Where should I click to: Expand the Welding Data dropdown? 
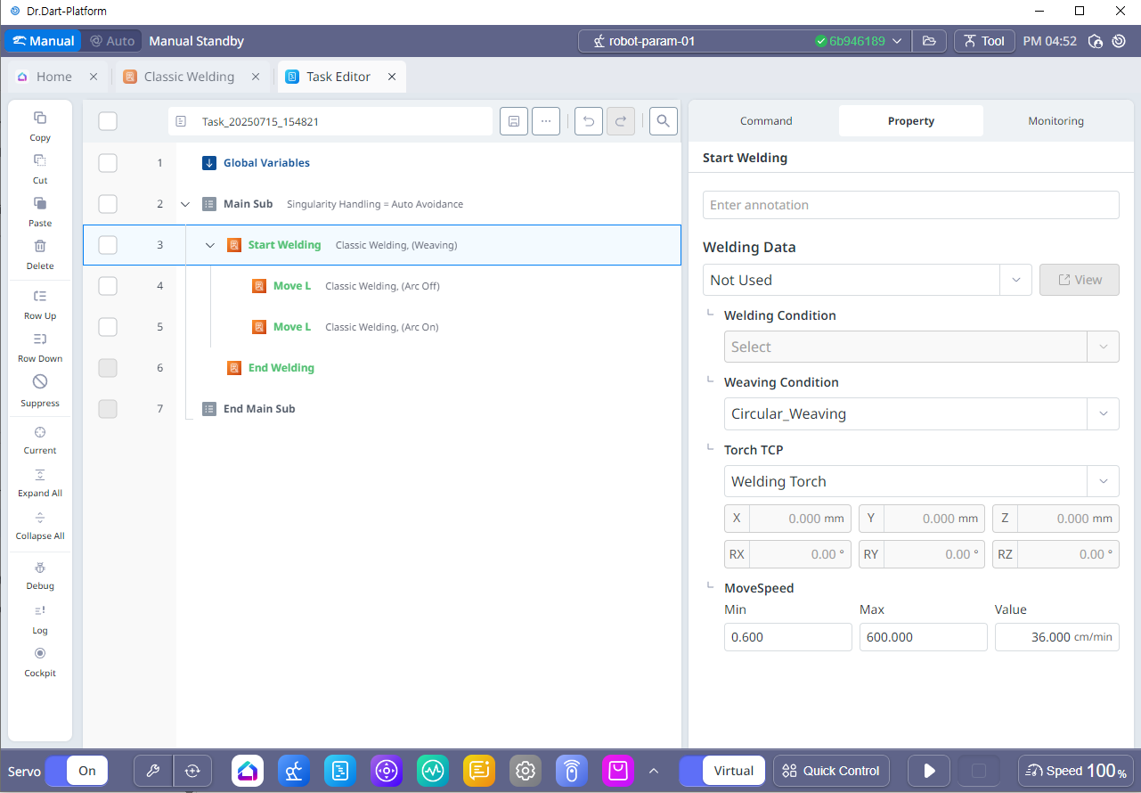click(867, 280)
